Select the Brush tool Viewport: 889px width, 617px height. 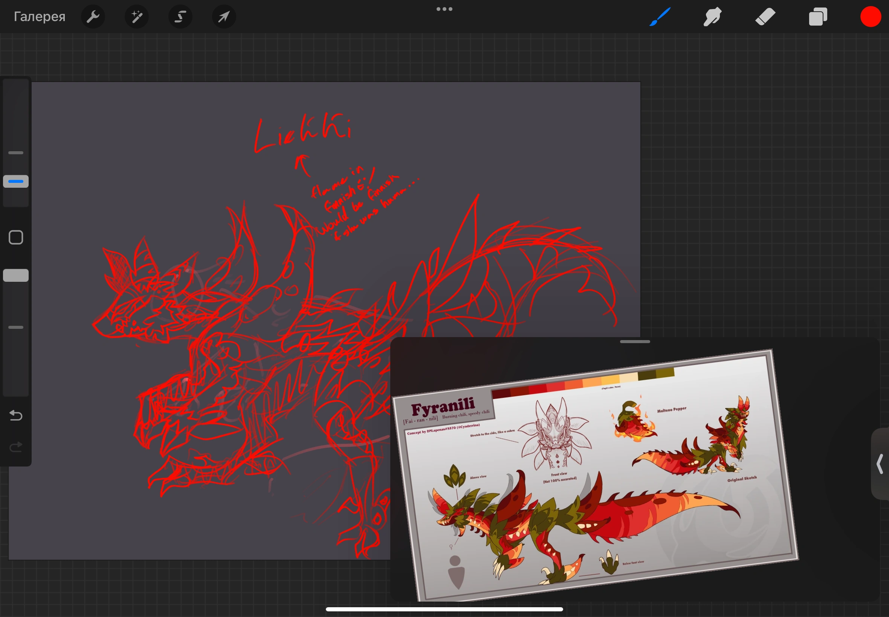[x=660, y=17]
